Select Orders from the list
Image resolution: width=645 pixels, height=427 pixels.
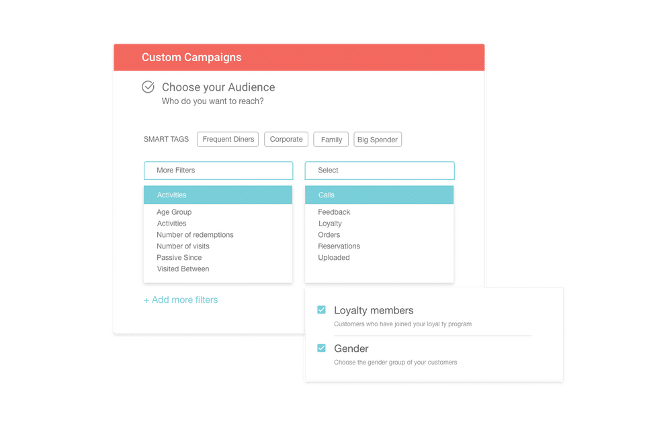[x=329, y=235]
